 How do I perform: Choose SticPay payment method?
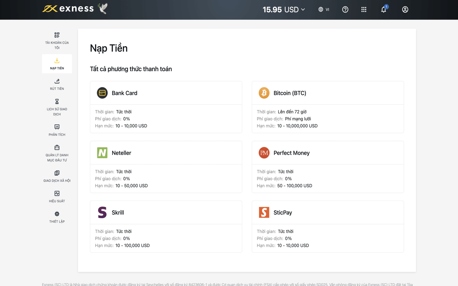[x=328, y=227]
